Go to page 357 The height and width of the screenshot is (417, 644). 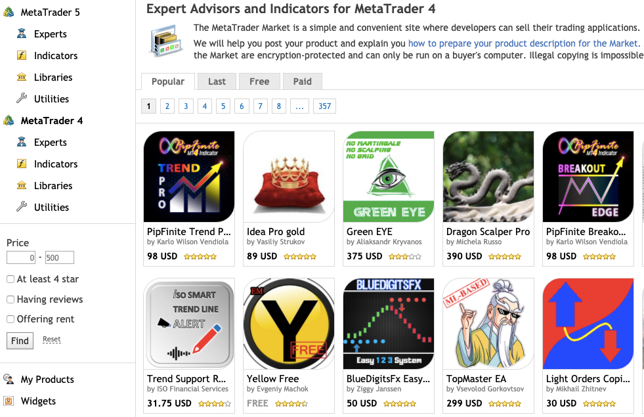click(324, 106)
